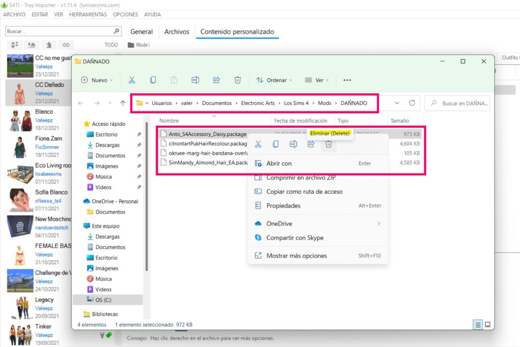The image size is (520, 347).
Task: Cut using the Explorer toolbar scissors icon
Action: [132, 80]
